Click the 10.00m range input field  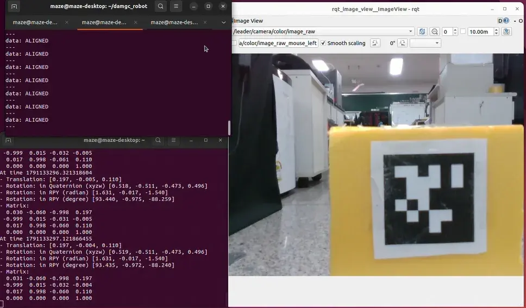coord(481,32)
